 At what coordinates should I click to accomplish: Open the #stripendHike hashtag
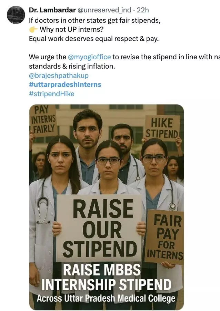52,94
